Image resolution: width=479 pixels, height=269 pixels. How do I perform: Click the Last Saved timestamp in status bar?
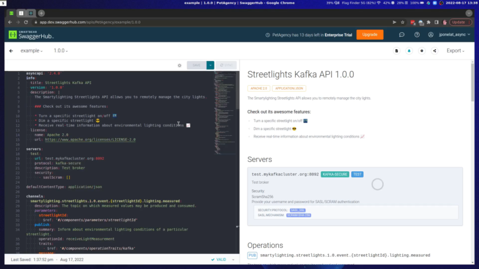(47, 260)
